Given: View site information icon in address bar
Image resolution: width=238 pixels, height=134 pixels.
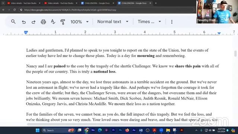Looking at the screenshot, I should pos(21,10).
